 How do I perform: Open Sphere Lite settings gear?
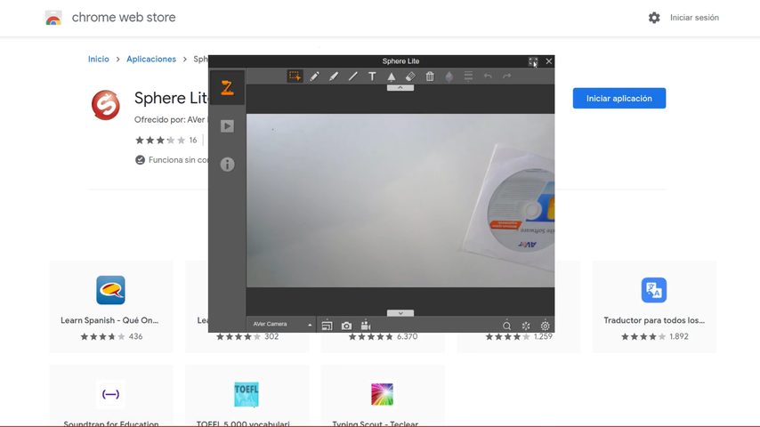[x=546, y=326]
